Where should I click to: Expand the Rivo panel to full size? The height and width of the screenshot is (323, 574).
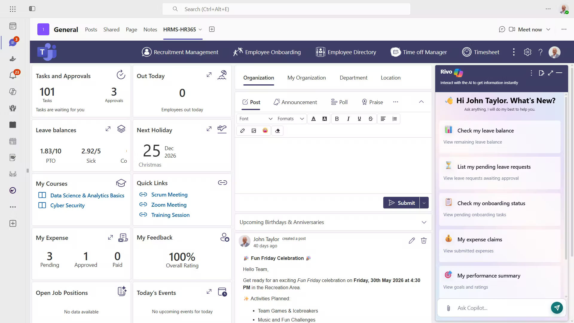(550, 73)
